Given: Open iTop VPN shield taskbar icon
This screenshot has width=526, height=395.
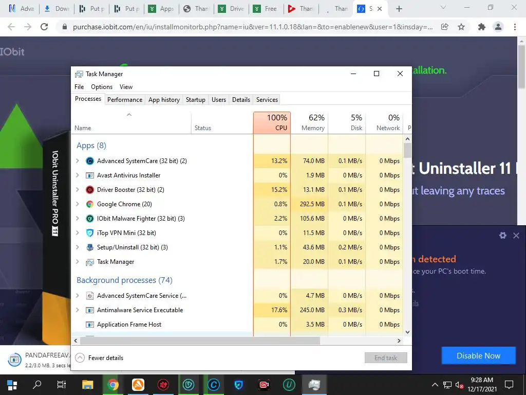Looking at the screenshot, I should 238,385.
